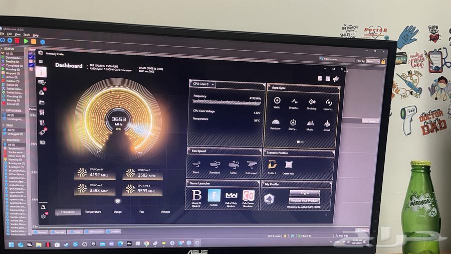Image resolution: width=451 pixels, height=254 pixels.
Task: Select the Music lighting effect
Action: pyautogui.click(x=310, y=125)
